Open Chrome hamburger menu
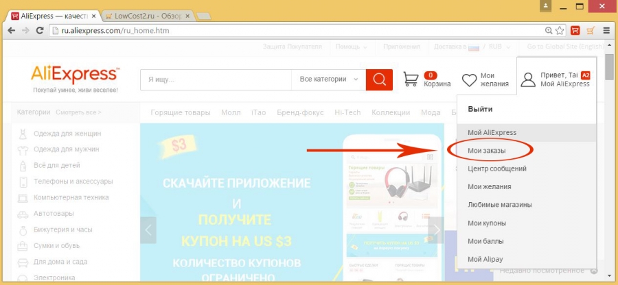Image resolution: width=618 pixels, height=285 pixels. [x=606, y=30]
